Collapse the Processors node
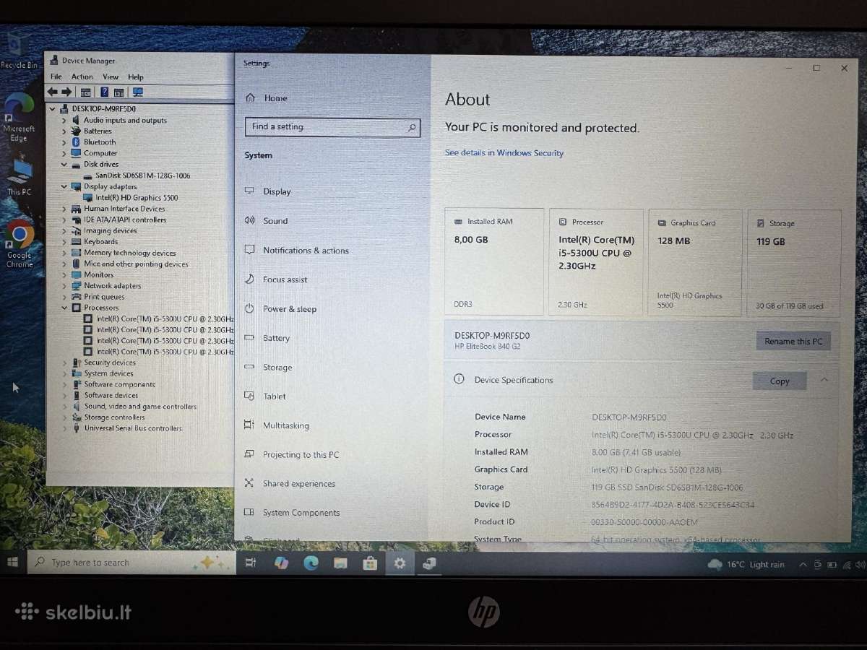This screenshot has height=650, width=867. (x=64, y=308)
